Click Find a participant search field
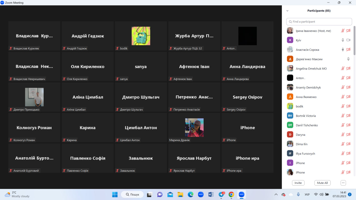Image resolution: width=356 pixels, height=200 pixels. pyautogui.click(x=319, y=22)
